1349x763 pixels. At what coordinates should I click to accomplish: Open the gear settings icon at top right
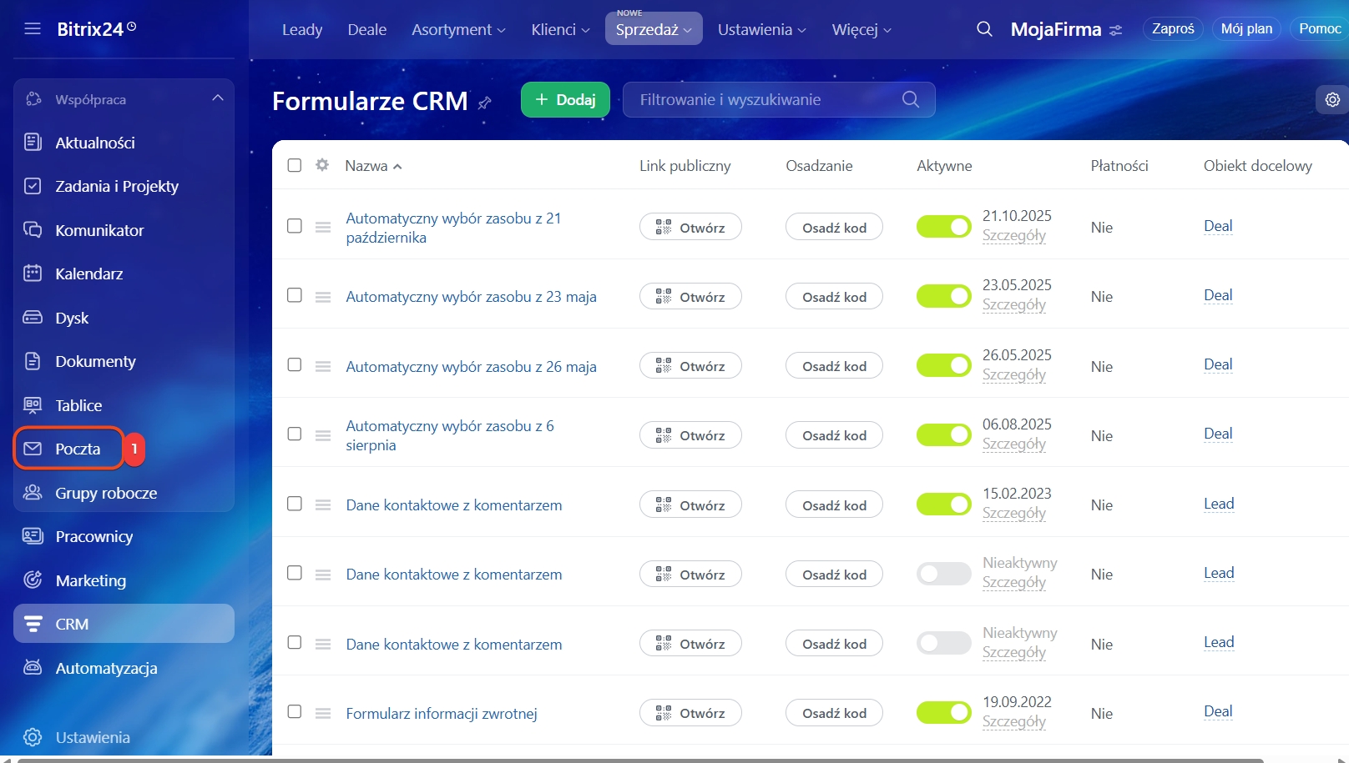tap(1332, 99)
